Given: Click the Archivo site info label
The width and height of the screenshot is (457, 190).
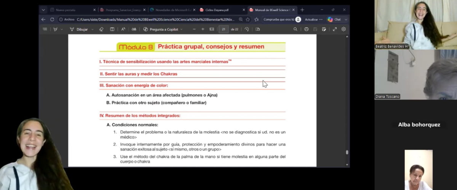Looking at the screenshot, I should [66, 19].
